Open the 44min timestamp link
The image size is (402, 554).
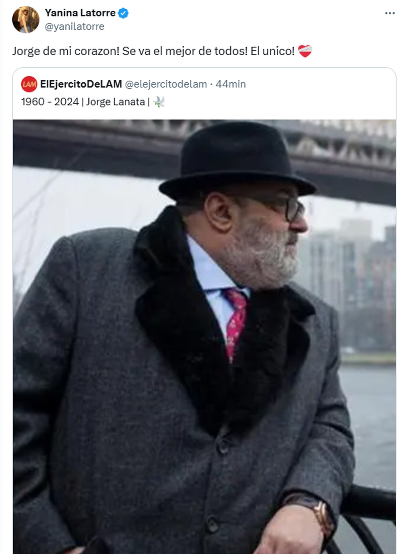230,84
